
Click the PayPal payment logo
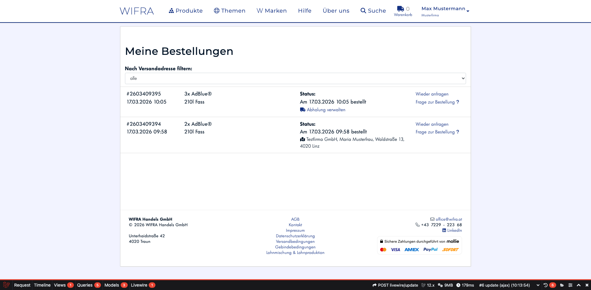coord(430,250)
